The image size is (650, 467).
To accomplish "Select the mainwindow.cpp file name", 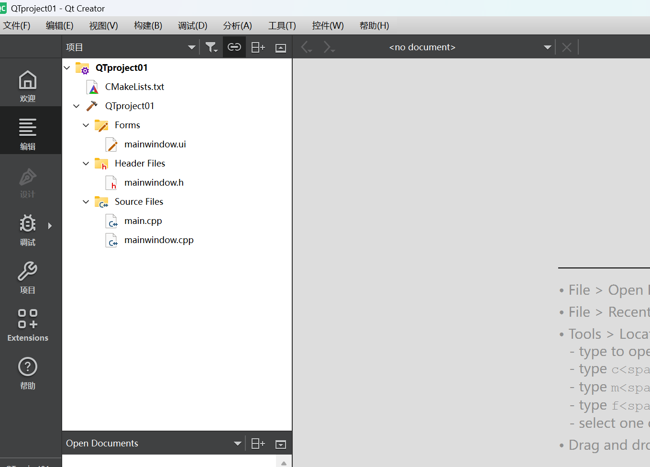I will click(x=159, y=240).
